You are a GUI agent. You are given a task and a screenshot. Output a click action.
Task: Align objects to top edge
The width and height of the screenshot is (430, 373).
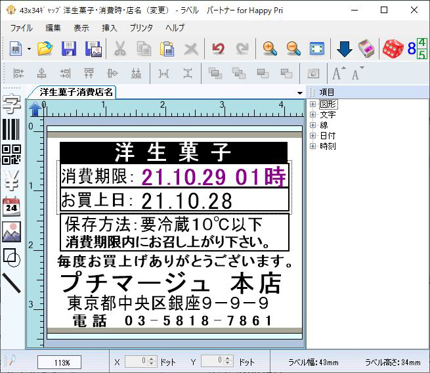(89, 74)
